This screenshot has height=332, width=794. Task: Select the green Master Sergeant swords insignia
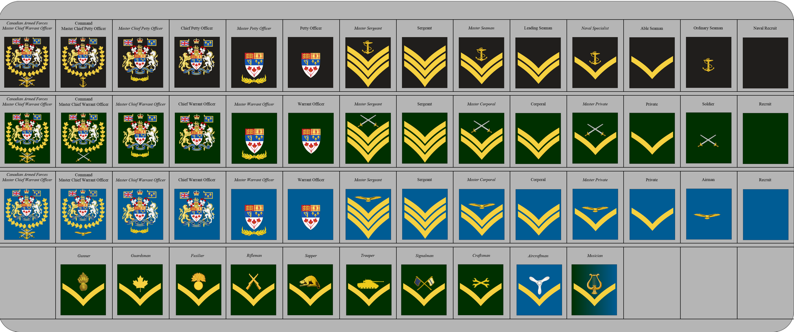coord(368,139)
